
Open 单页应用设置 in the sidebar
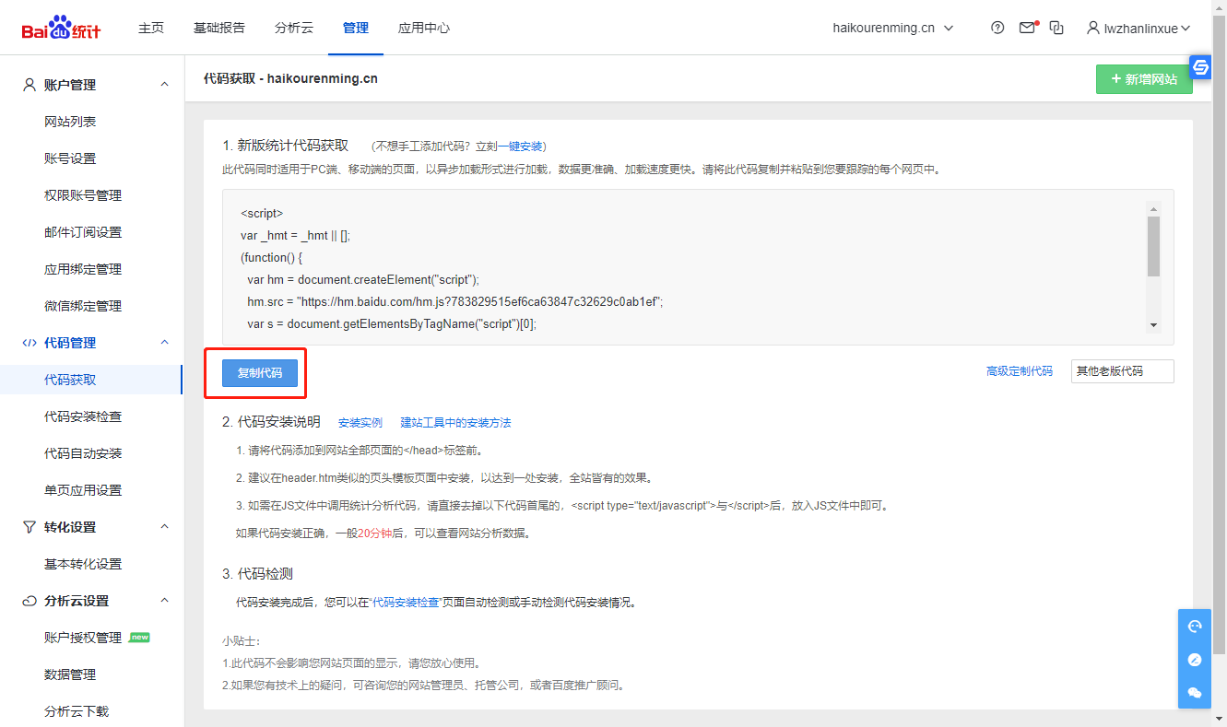point(83,490)
